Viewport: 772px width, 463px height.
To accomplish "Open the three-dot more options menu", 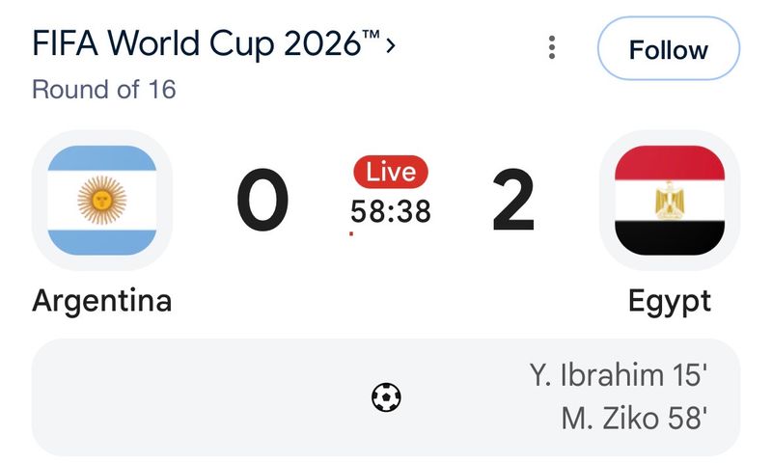I will (552, 47).
